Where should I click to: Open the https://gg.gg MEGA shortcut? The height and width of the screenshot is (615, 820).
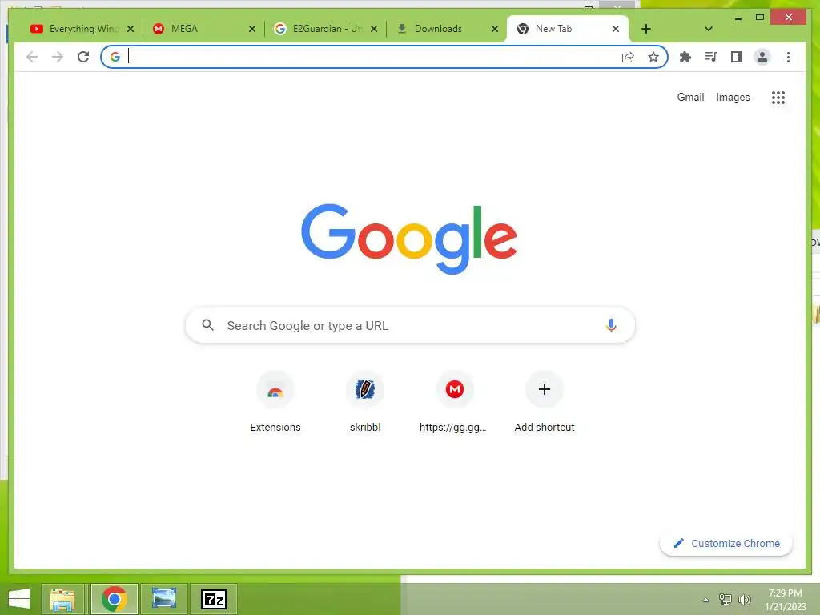[455, 402]
